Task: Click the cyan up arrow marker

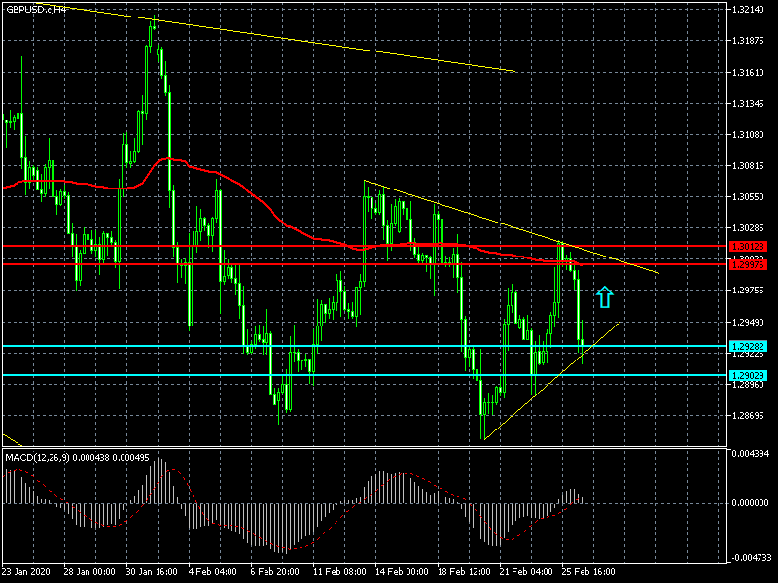Action: tap(604, 296)
